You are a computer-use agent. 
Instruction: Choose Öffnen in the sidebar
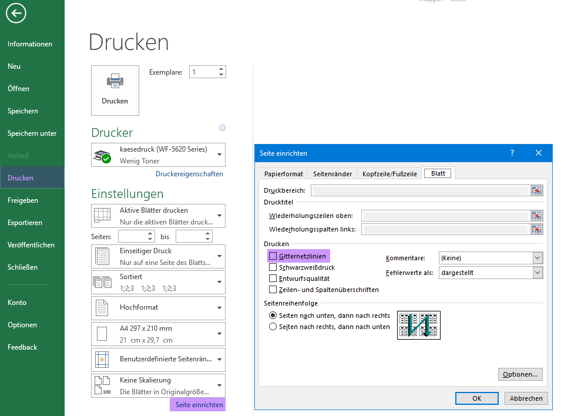tap(18, 88)
